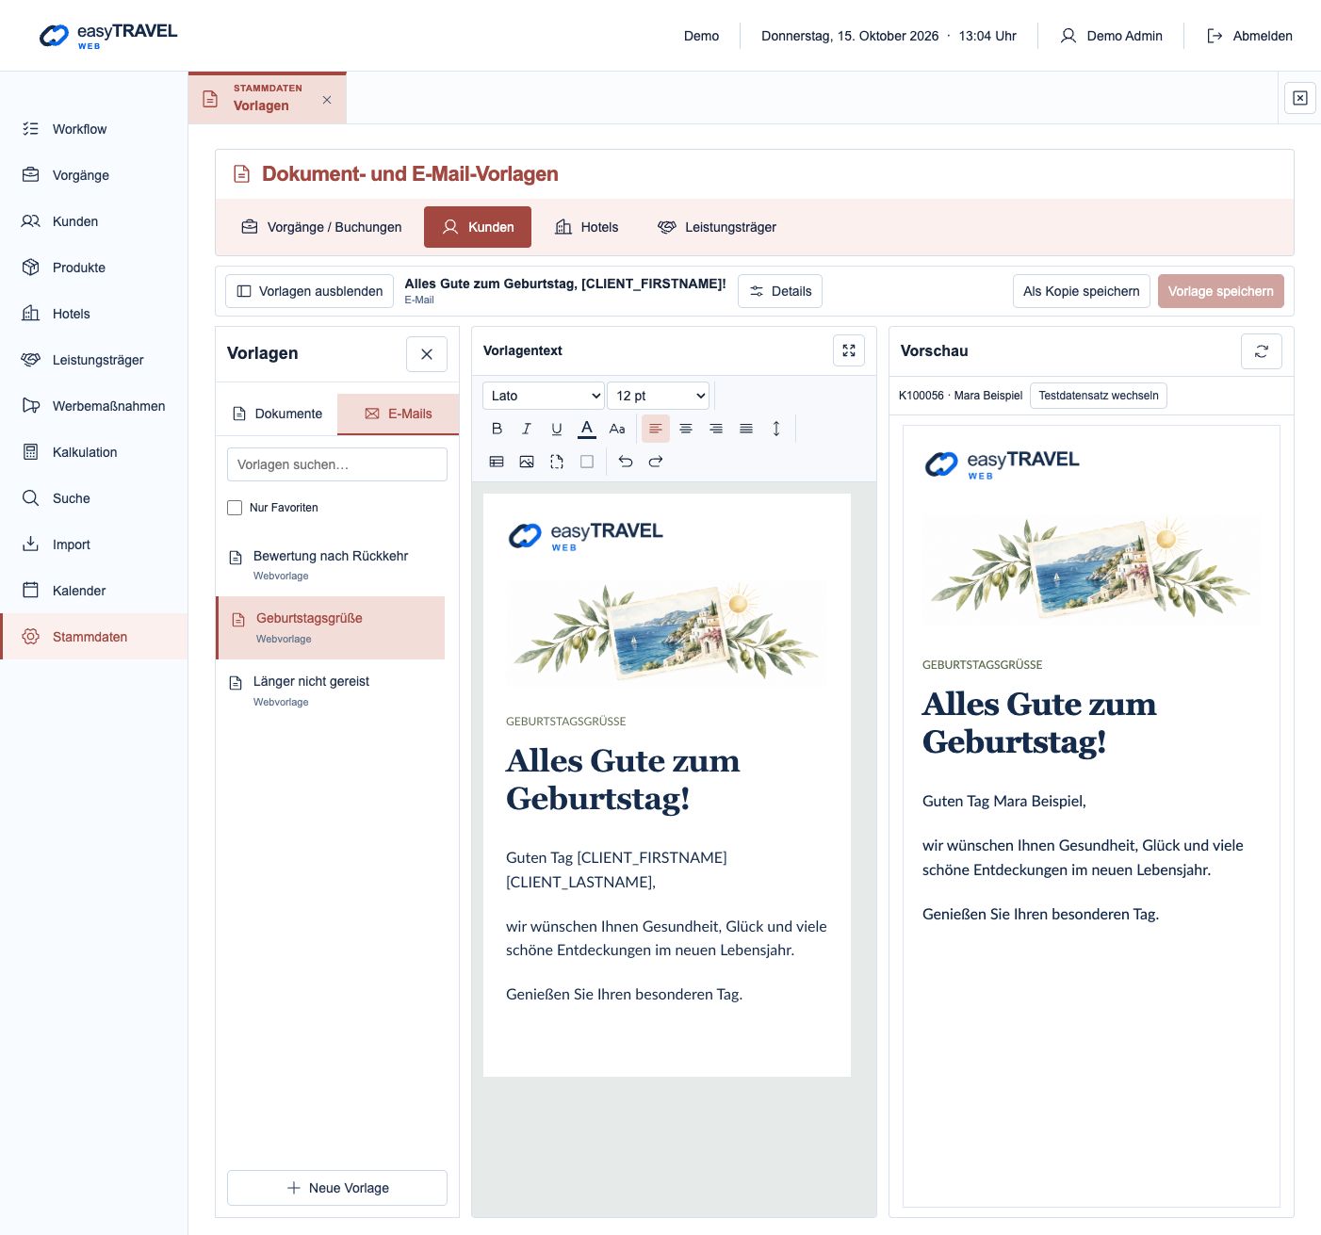The image size is (1321, 1235).
Task: Open the Länger nicht gereist template
Action: (331, 691)
